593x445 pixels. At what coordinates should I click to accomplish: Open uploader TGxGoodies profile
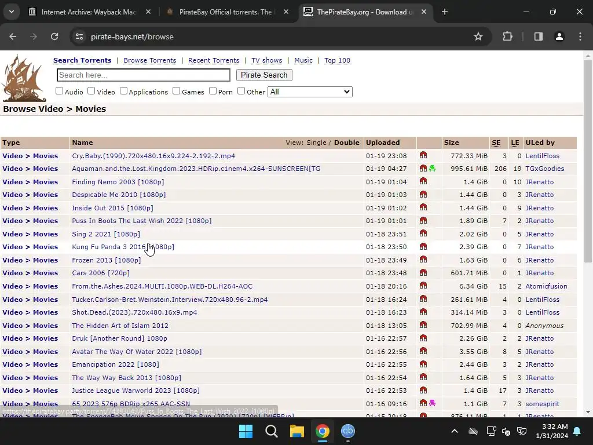[544, 169]
